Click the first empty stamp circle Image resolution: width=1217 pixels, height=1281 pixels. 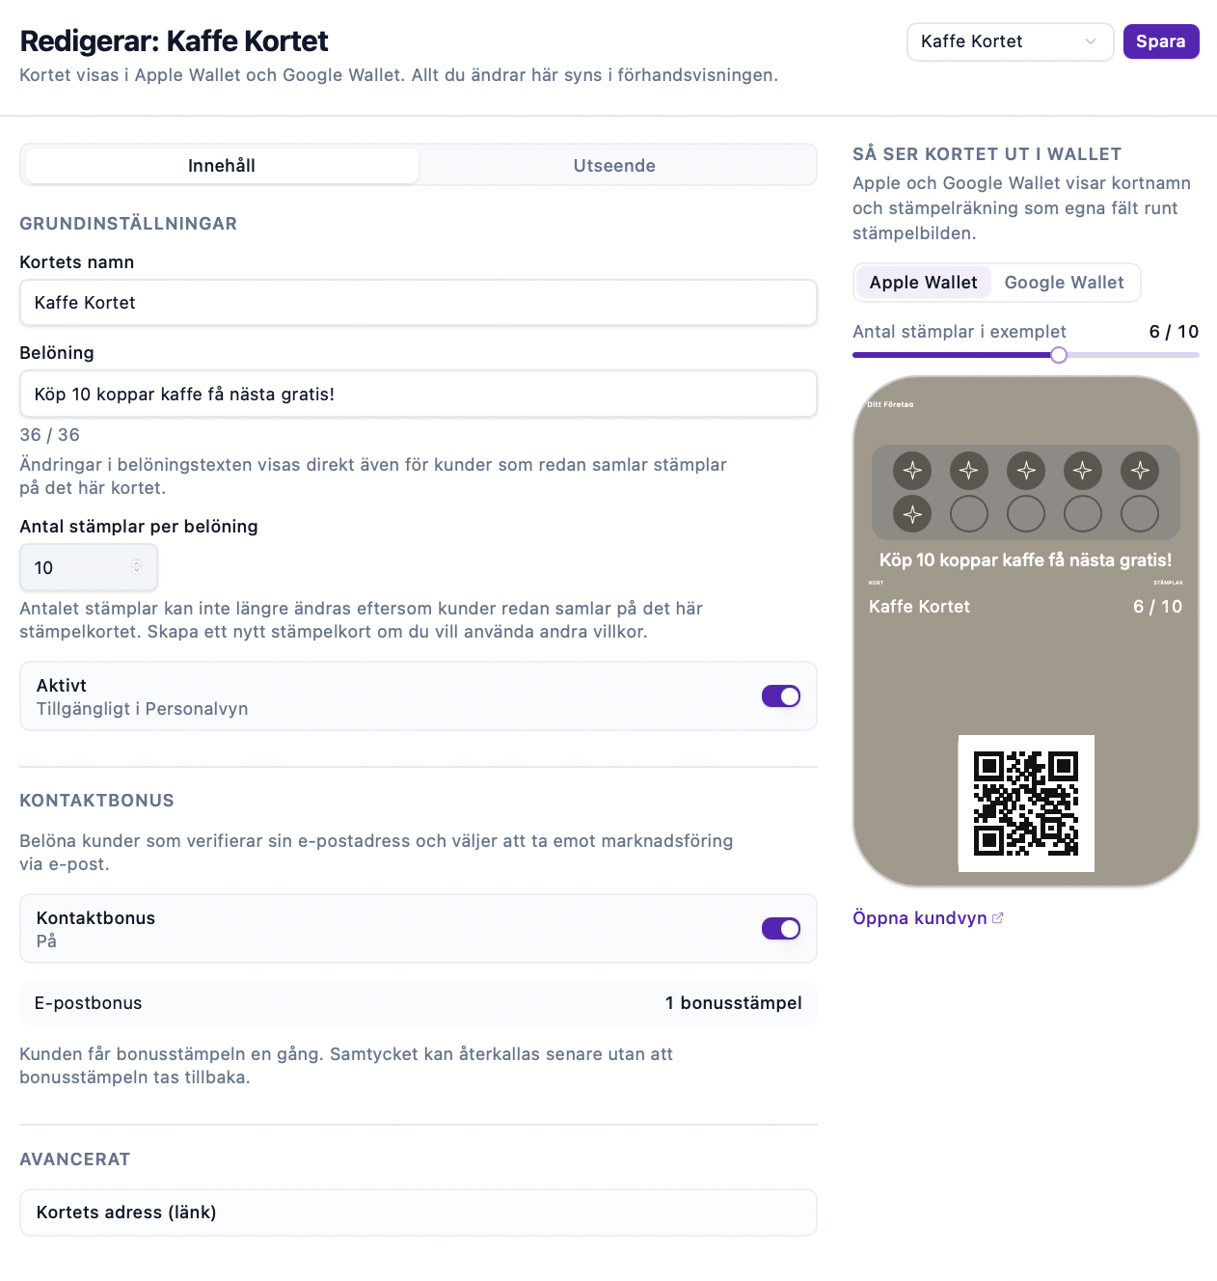[x=969, y=514]
